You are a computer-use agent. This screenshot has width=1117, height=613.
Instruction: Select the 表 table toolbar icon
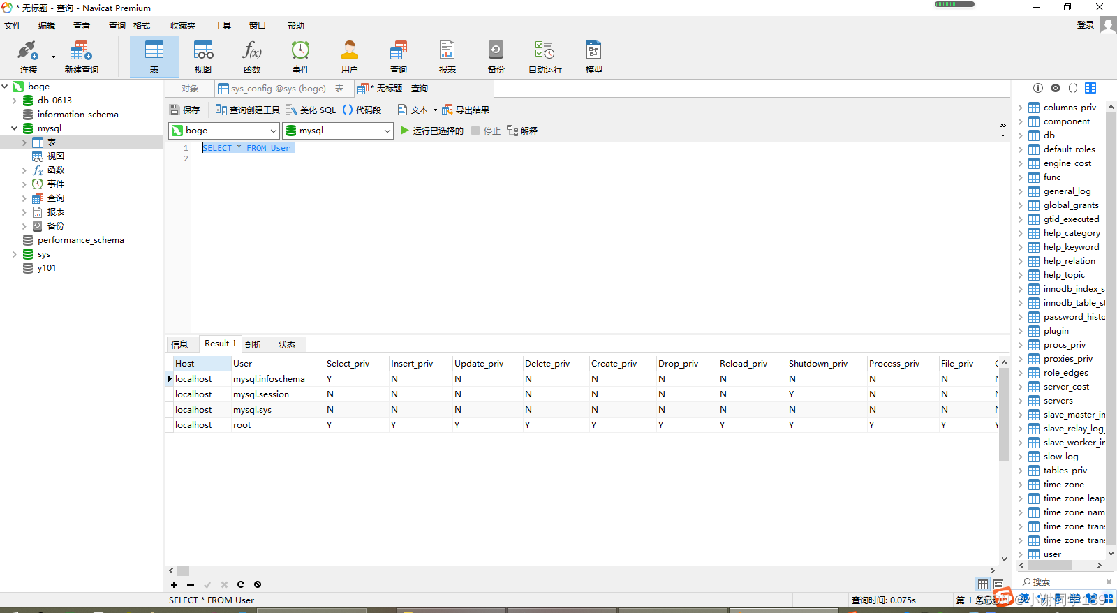click(154, 57)
